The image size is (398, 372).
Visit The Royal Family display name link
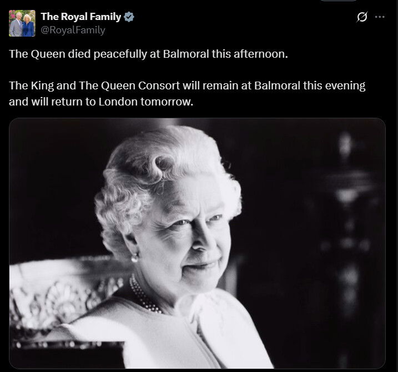point(80,17)
